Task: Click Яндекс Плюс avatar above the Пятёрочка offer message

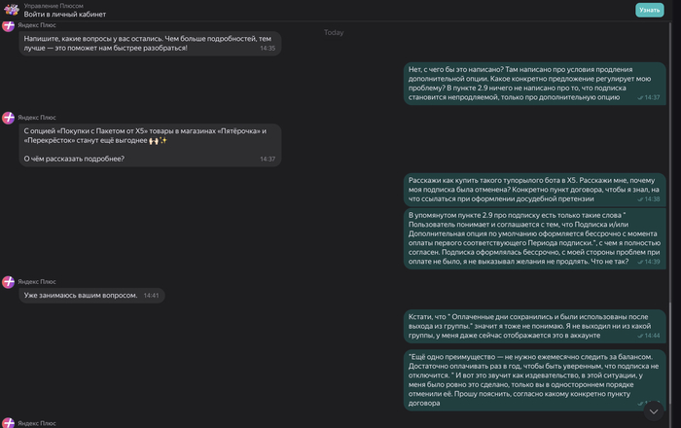Action: tap(8, 118)
